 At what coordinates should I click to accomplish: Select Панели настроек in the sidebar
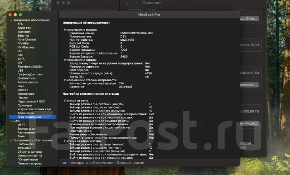tap(29, 163)
